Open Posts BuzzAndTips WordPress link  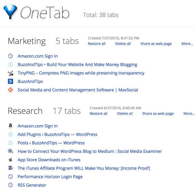pos(51,143)
